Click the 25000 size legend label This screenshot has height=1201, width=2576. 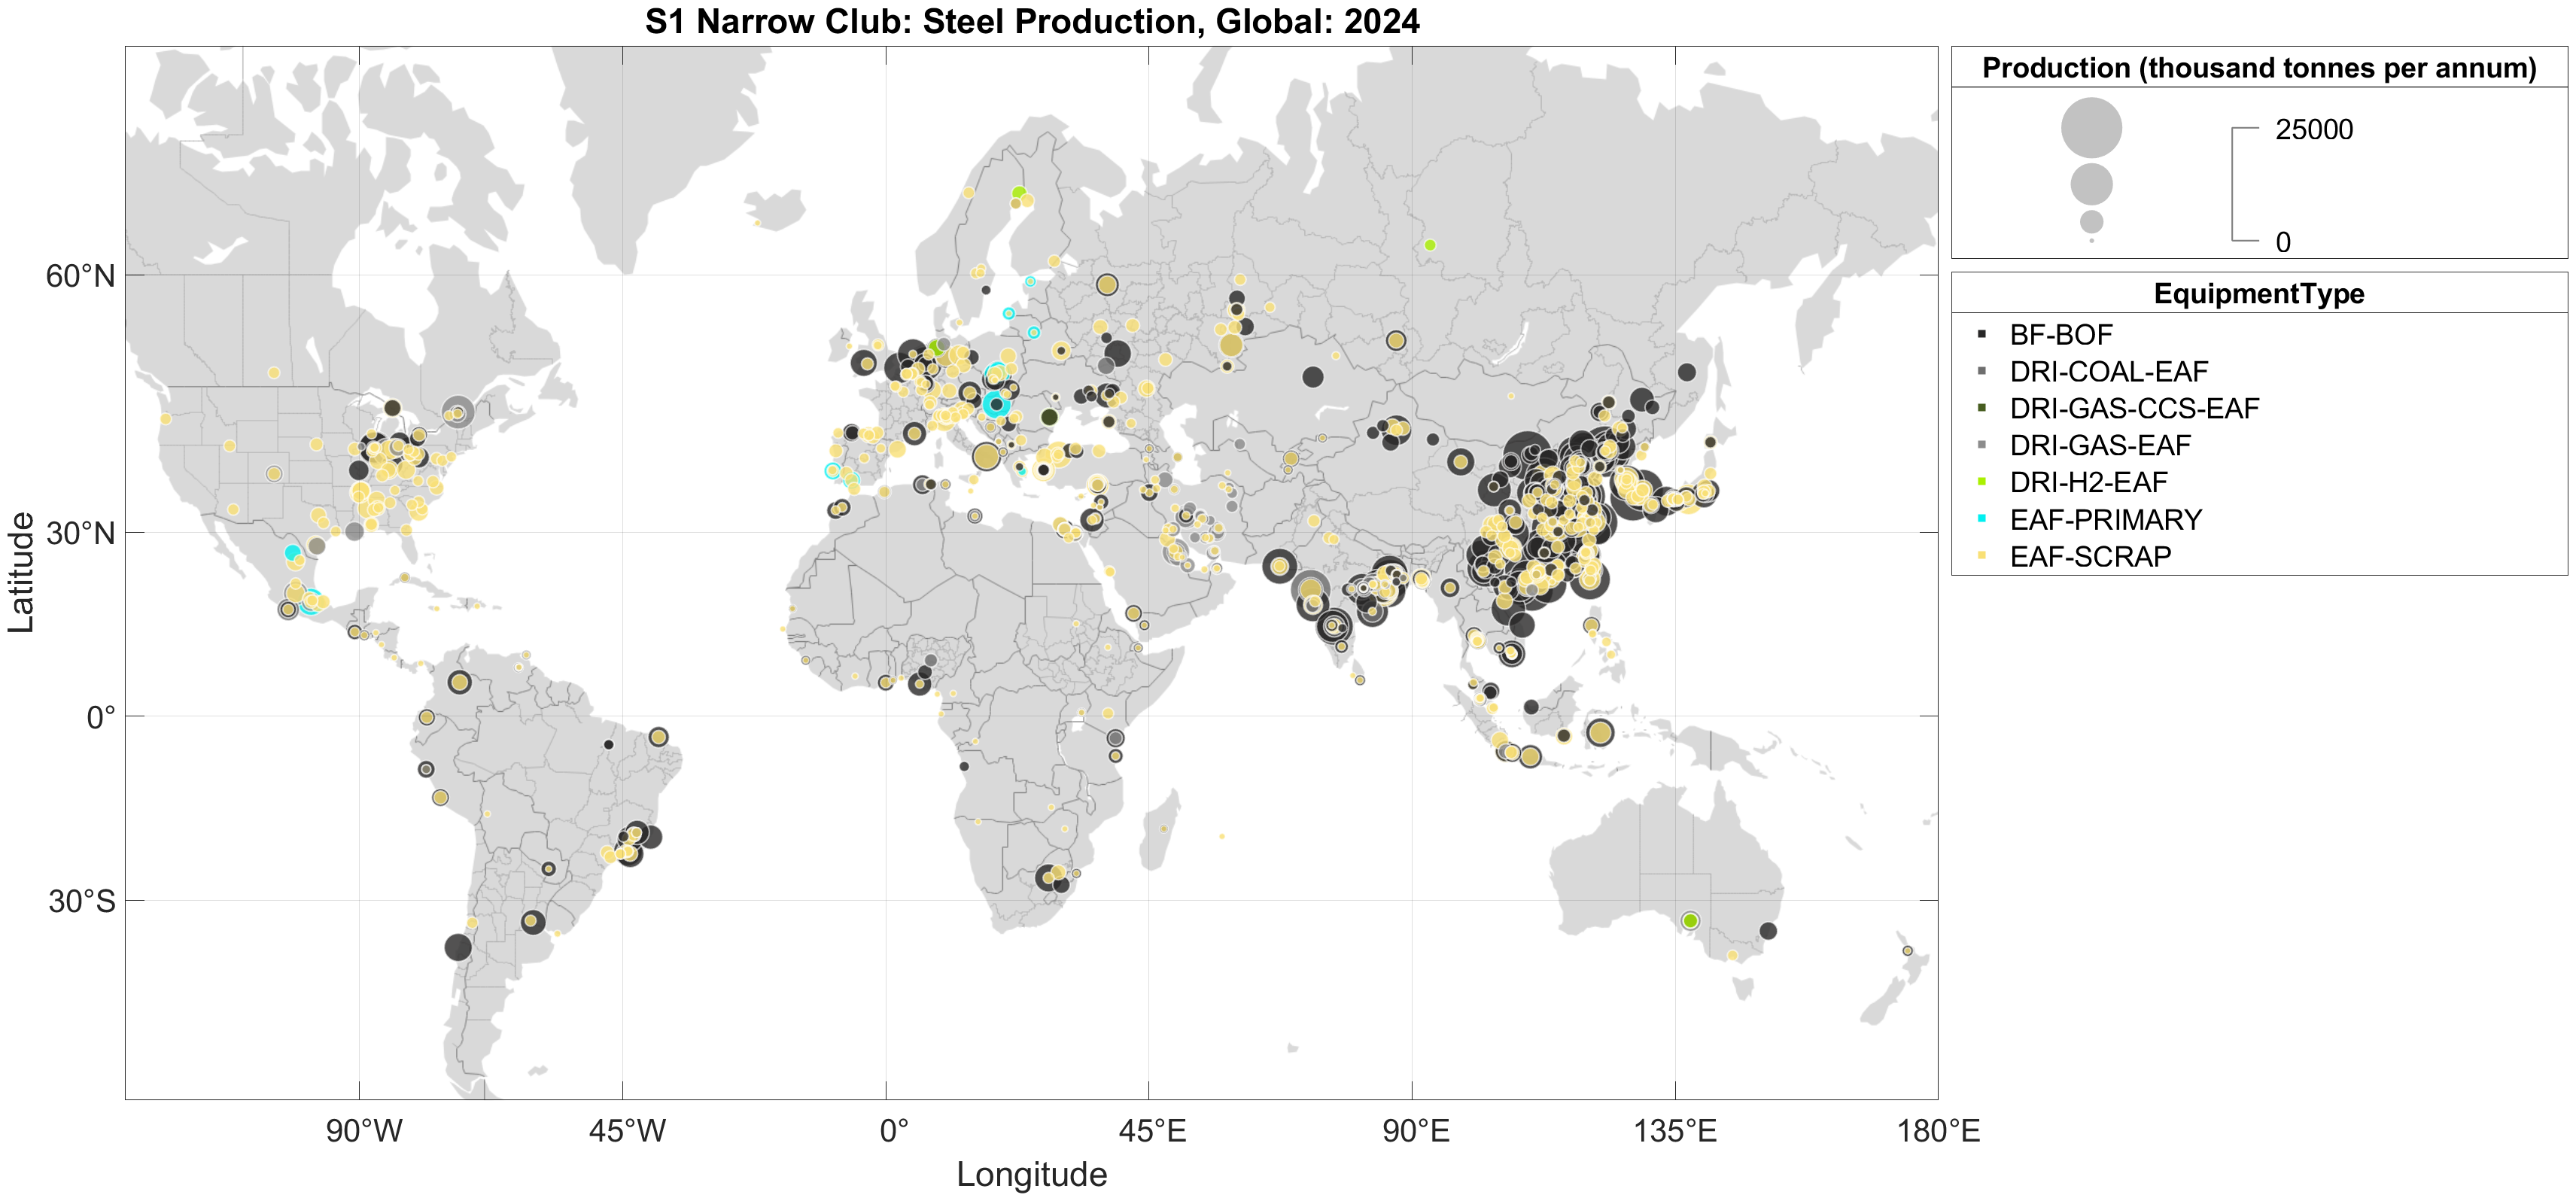click(2313, 130)
